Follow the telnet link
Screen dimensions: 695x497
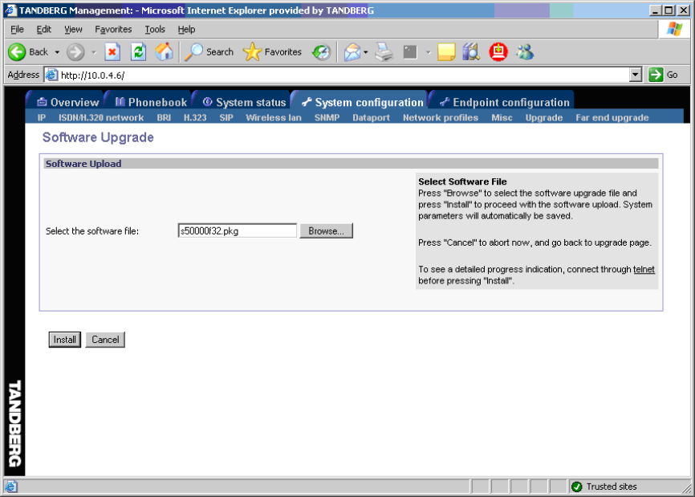point(644,269)
